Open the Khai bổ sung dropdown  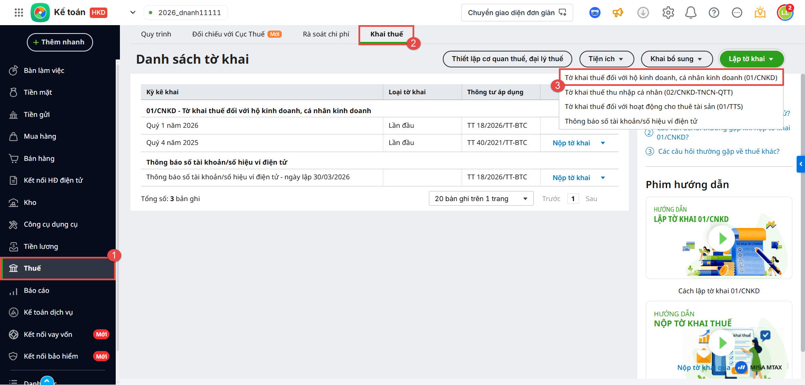(x=676, y=59)
